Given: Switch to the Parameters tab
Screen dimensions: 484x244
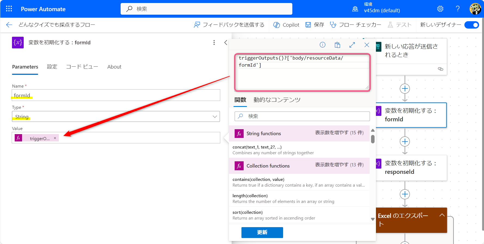Looking at the screenshot, I should click(25, 67).
